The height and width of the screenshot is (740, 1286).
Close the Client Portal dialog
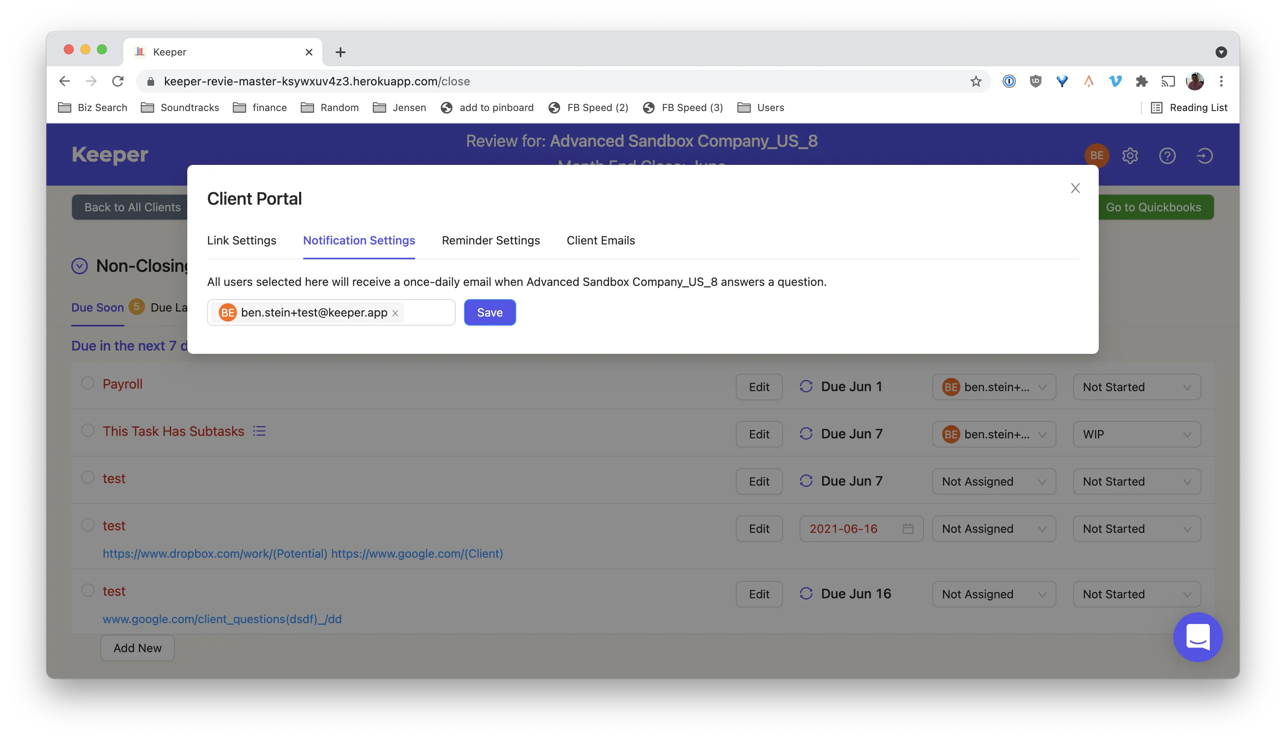[1075, 188]
